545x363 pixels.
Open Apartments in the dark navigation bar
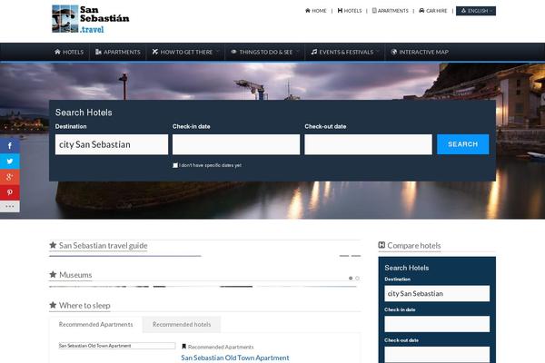click(x=118, y=52)
